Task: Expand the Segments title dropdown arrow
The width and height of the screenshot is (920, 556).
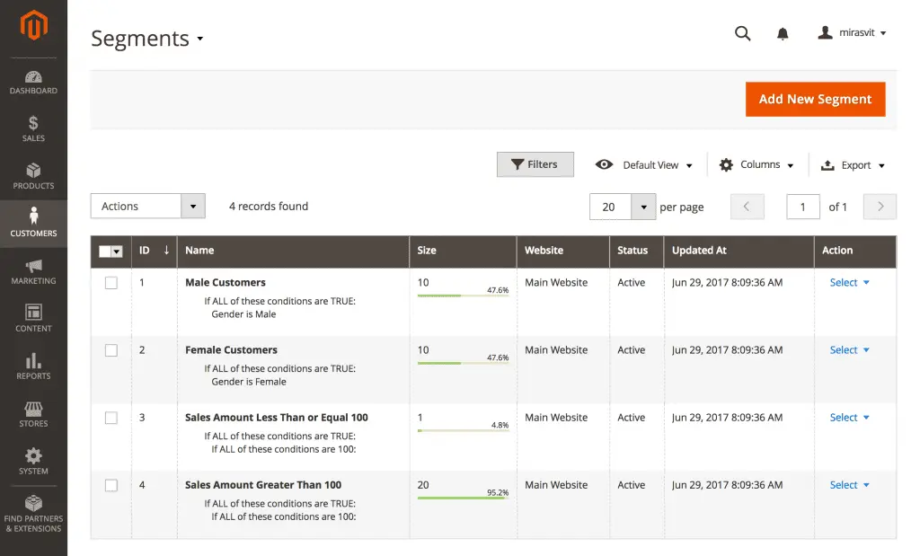Action: (200, 40)
